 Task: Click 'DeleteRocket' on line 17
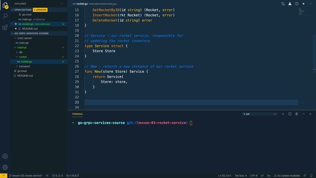[x=105, y=20]
